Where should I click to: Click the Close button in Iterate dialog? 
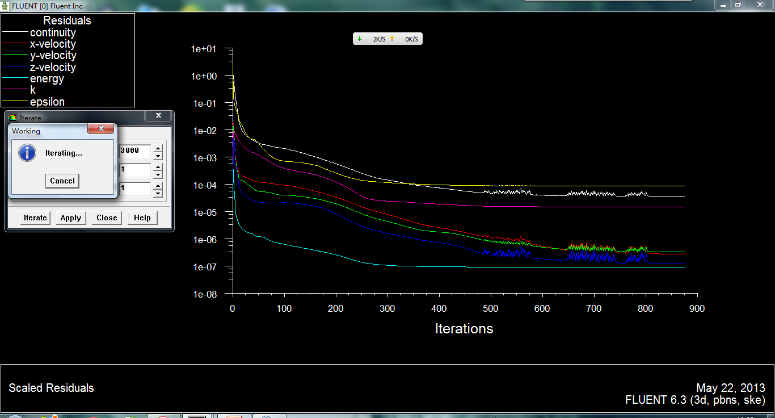pos(107,218)
